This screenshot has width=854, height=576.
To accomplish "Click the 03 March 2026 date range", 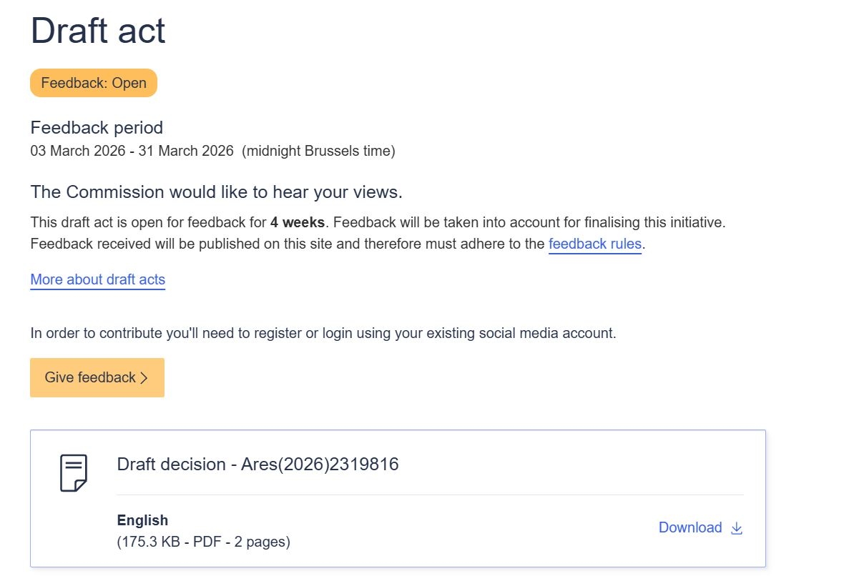I will 132,151.
